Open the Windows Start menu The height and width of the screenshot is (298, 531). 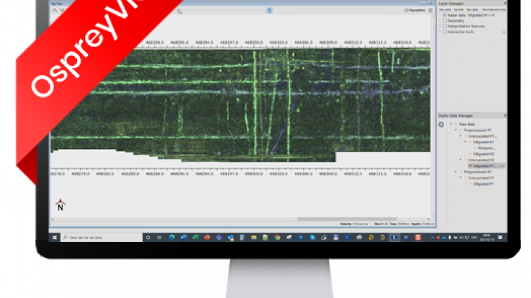coord(55,238)
